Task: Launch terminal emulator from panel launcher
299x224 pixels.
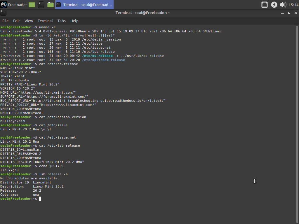Action: 41,5
